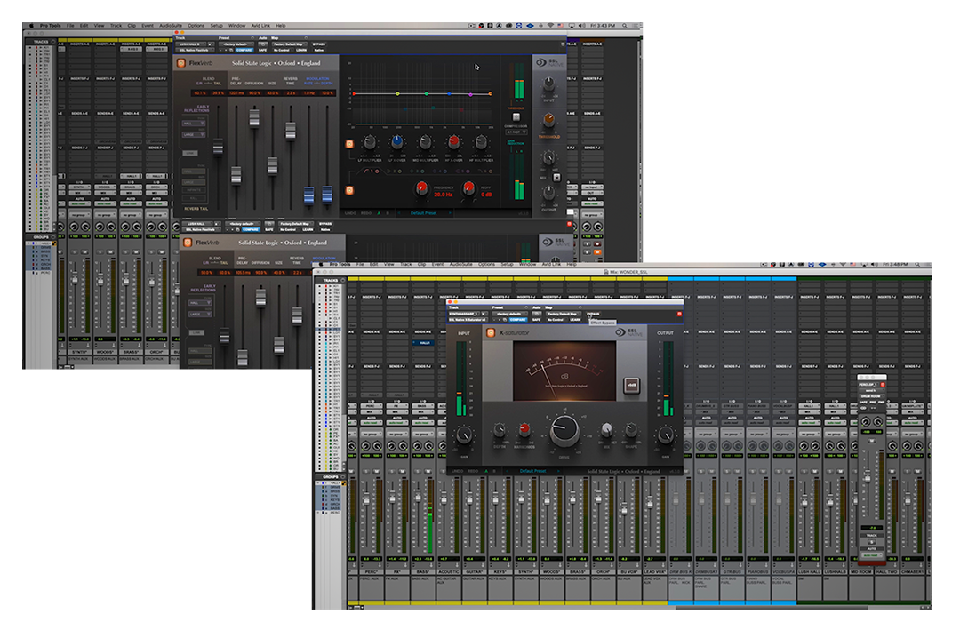
Task: Toggle BYPASS in the upper FlexVerb plugin header
Action: pos(319,44)
